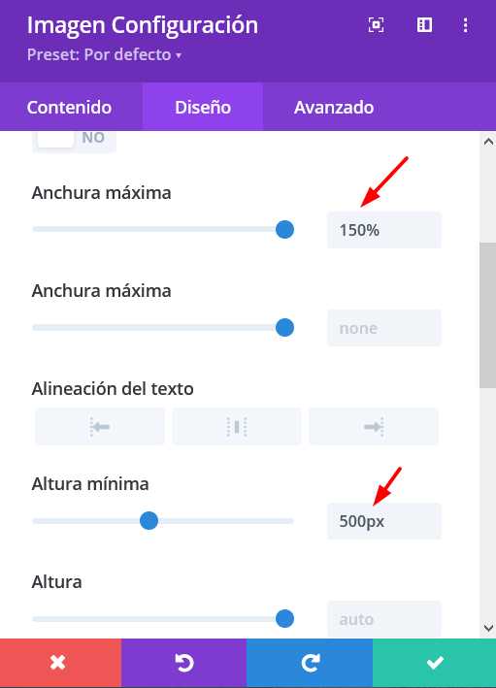Viewport: 496px width, 688px height.
Task: Redo change with blue redo arrow
Action: [310, 663]
